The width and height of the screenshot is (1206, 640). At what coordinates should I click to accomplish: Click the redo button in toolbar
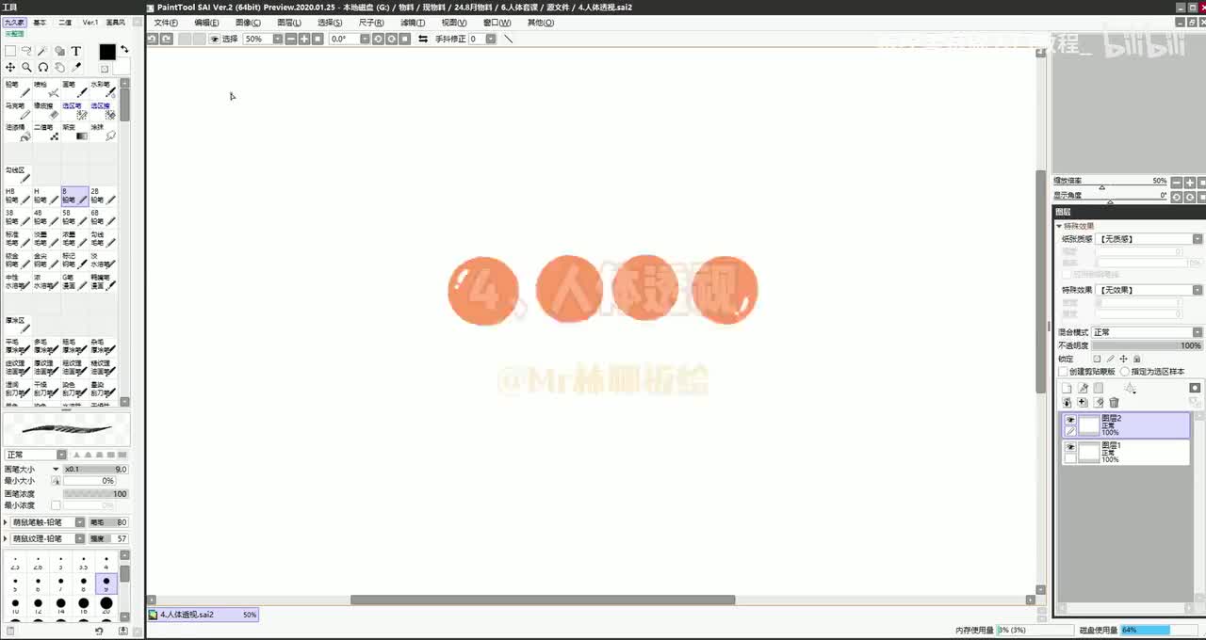pyautogui.click(x=166, y=39)
